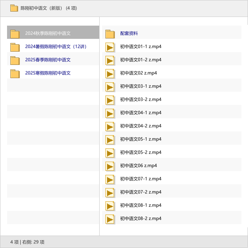Open the 2025寒假陈刚初中语文 link

tap(48, 73)
